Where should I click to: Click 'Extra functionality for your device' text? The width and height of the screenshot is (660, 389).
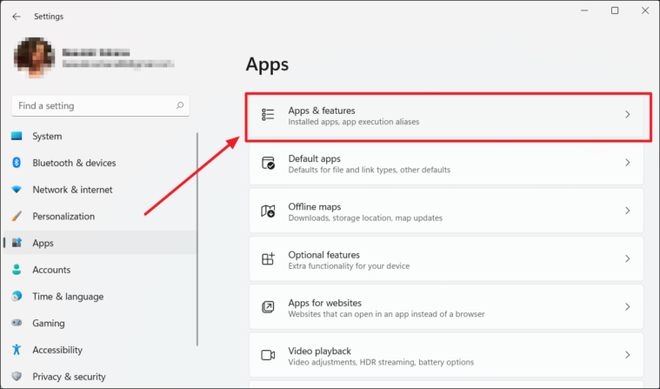(x=349, y=266)
